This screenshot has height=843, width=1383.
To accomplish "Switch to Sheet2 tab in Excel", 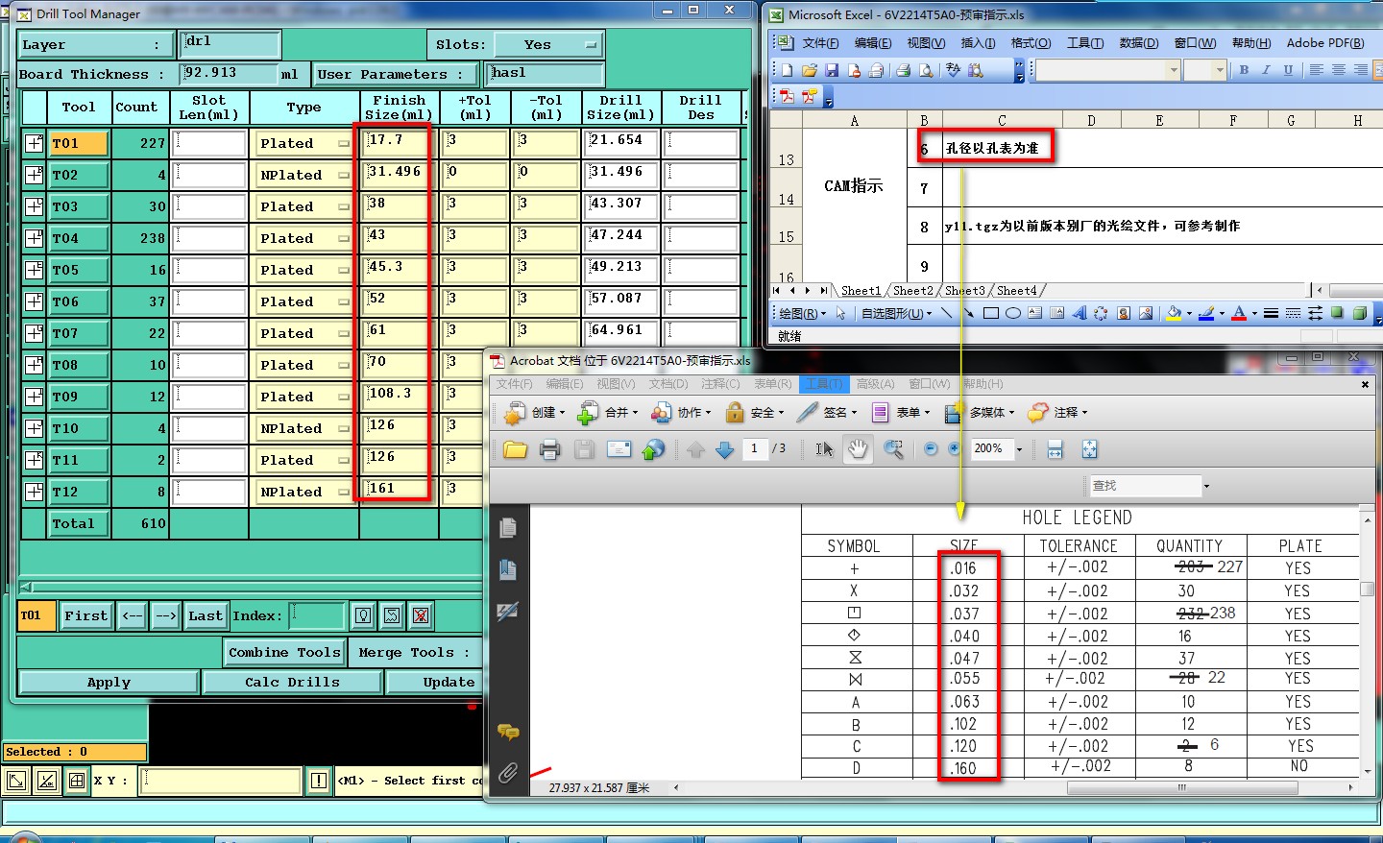I will click(912, 290).
